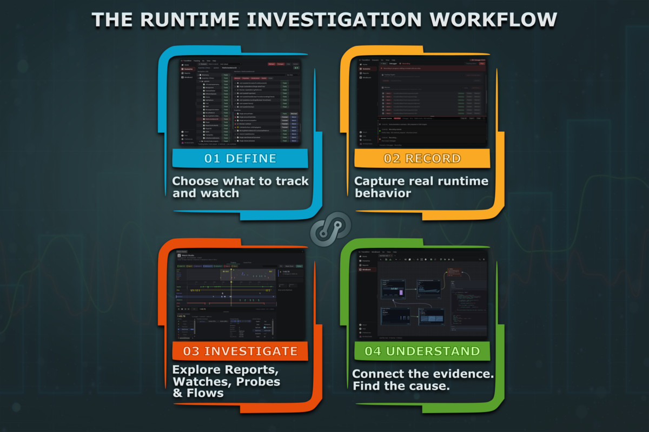Select the Events filter chip in Define
Image resolution: width=649 pixels, height=432 pixels.
pyautogui.click(x=263, y=78)
